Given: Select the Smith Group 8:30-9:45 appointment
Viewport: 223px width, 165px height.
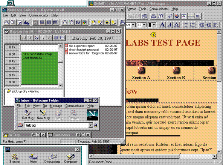Looking at the screenshot, I should [40, 68].
